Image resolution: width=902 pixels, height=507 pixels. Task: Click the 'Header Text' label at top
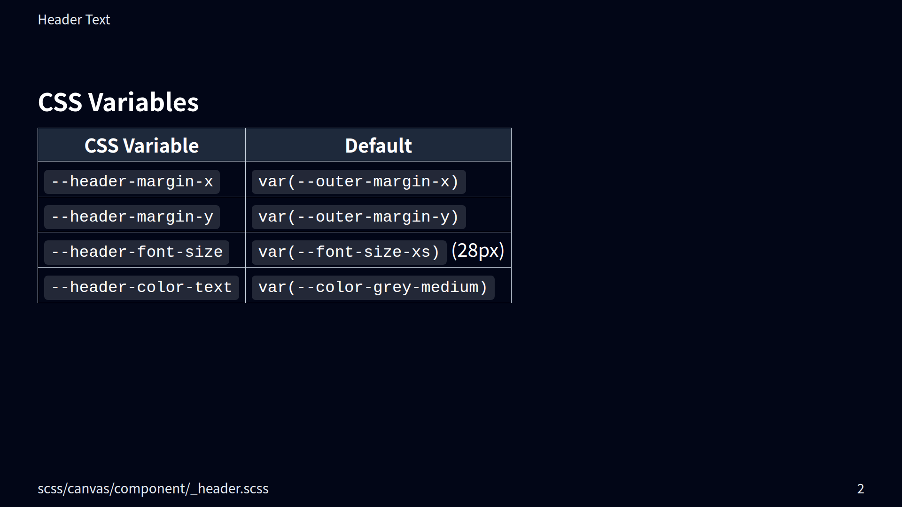74,20
